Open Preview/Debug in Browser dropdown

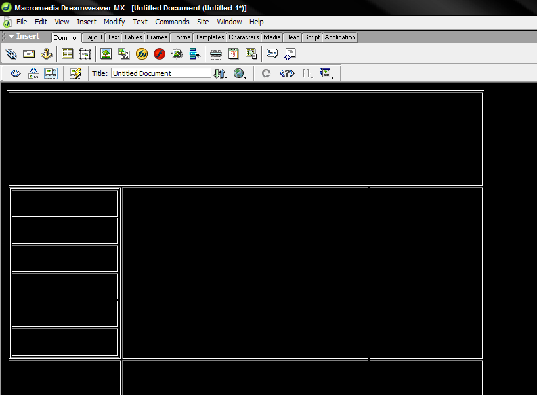point(240,73)
